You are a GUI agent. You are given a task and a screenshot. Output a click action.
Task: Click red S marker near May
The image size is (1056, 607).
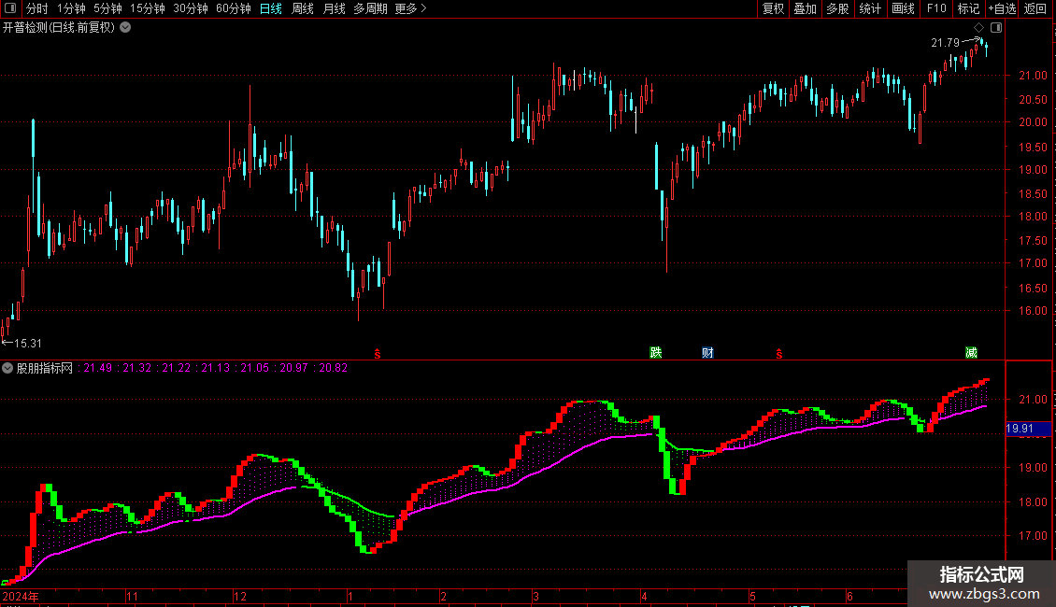(x=779, y=354)
